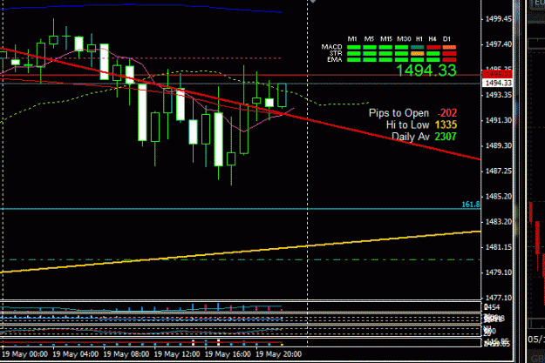Click the 19 May 00:00 time label
This screenshot has height=363, width=545.
24,354
